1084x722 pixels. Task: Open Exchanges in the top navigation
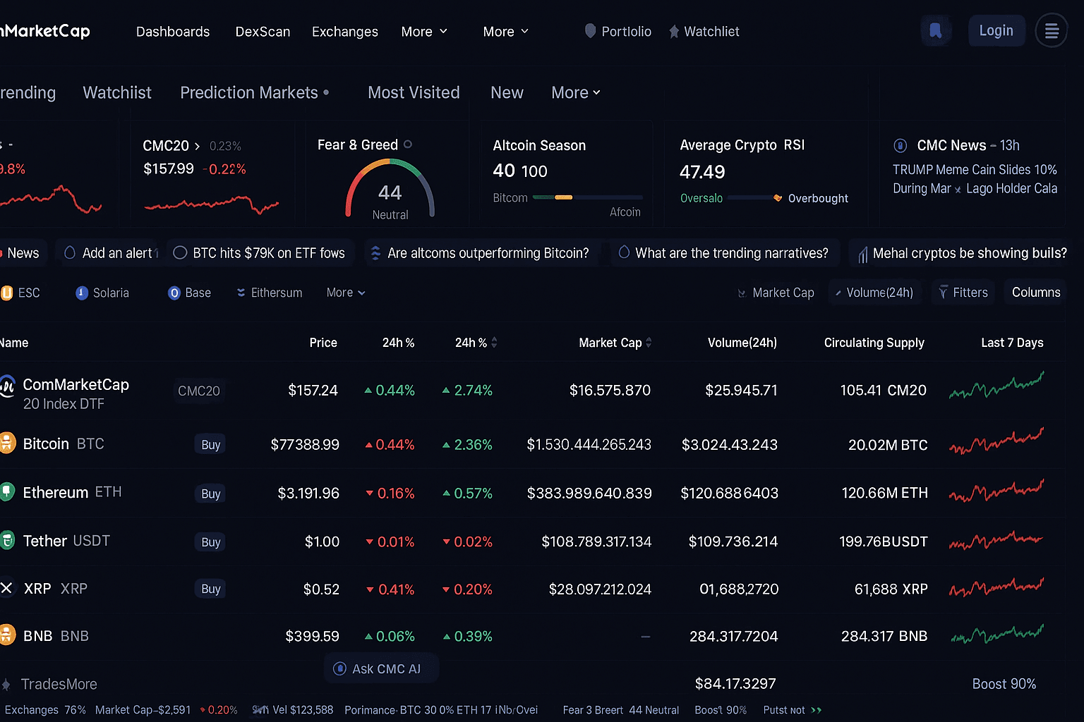pyautogui.click(x=345, y=32)
